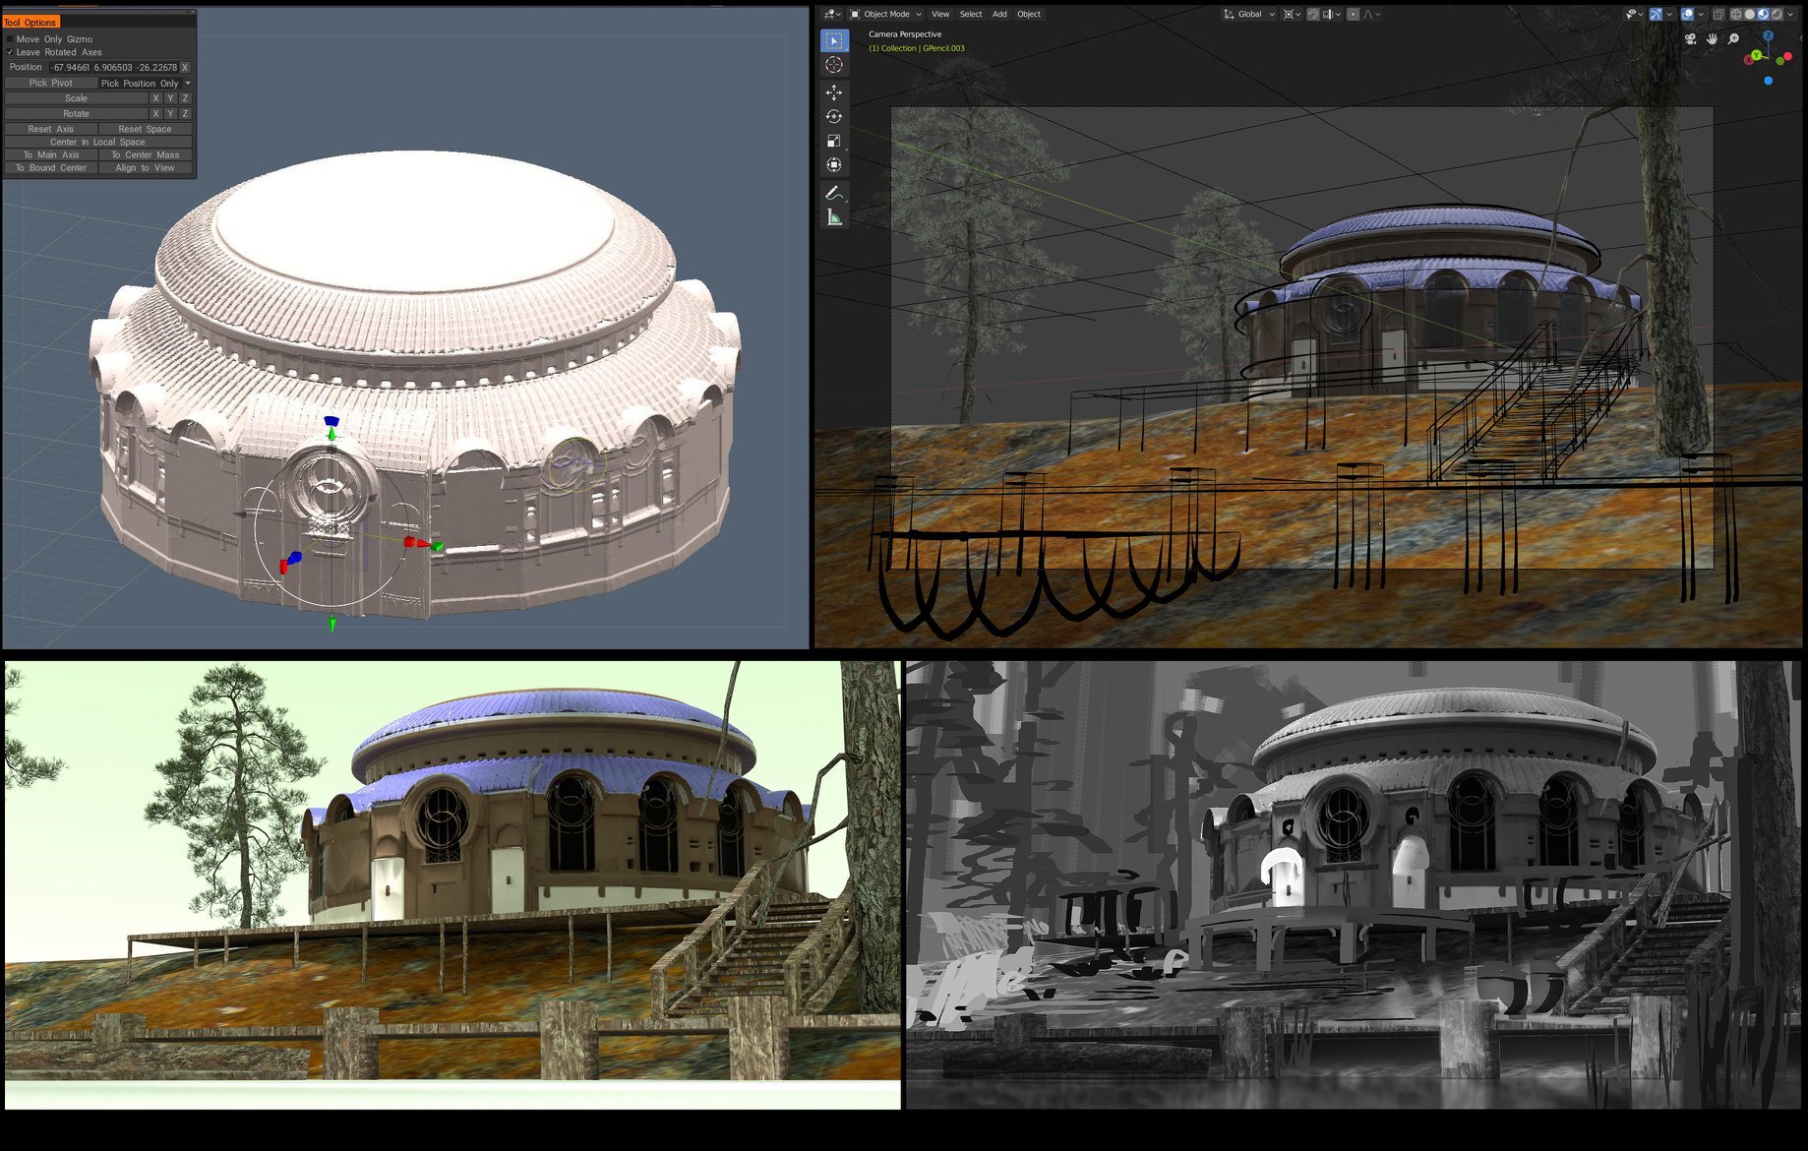Click the To Bound Center button

click(x=50, y=167)
